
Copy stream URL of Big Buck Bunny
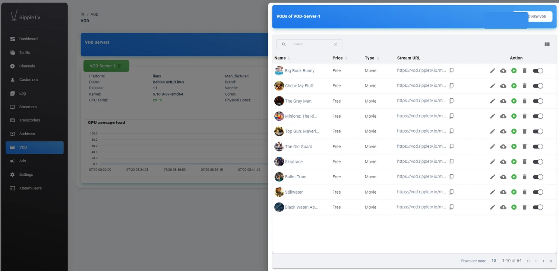click(451, 70)
